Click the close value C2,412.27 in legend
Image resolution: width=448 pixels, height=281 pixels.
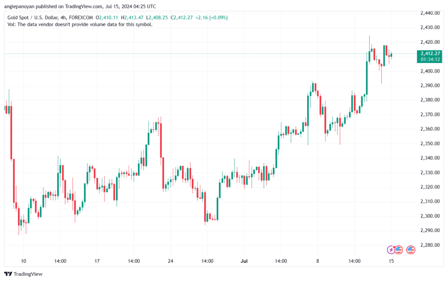click(182, 17)
